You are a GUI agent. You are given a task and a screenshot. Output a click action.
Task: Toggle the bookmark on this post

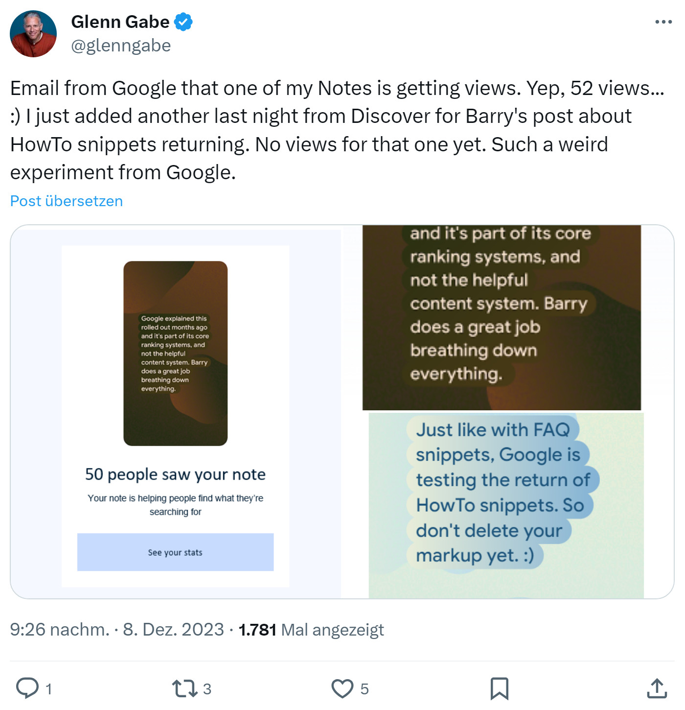[500, 688]
